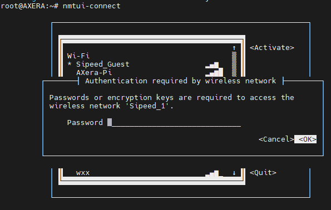The height and width of the screenshot is (210, 331).
Task: Focus the Password input field
Action: pyautogui.click(x=174, y=122)
